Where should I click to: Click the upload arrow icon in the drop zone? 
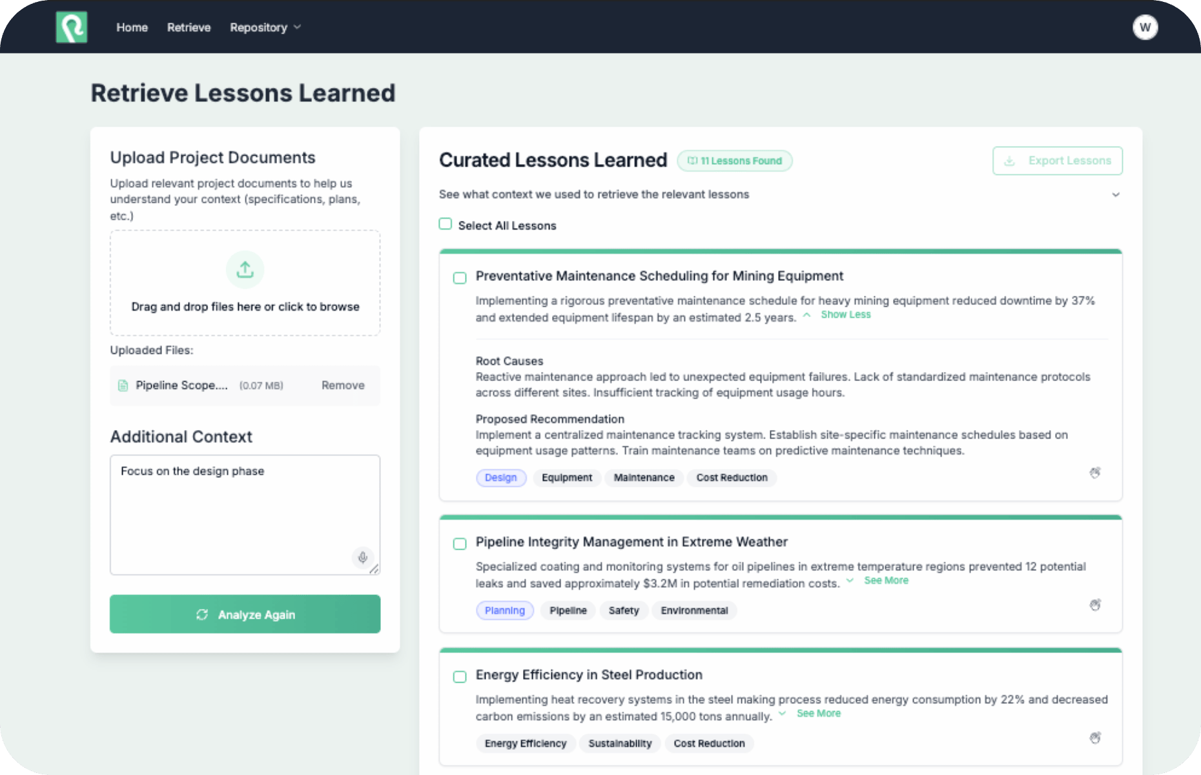pyautogui.click(x=245, y=269)
